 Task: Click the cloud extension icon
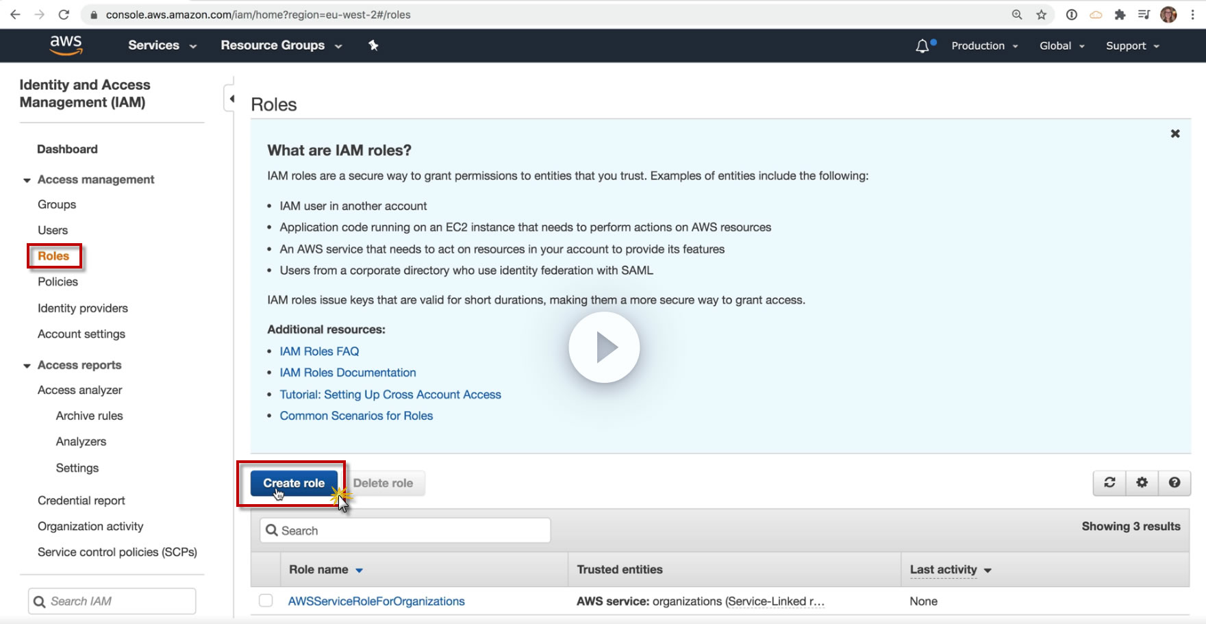point(1096,14)
